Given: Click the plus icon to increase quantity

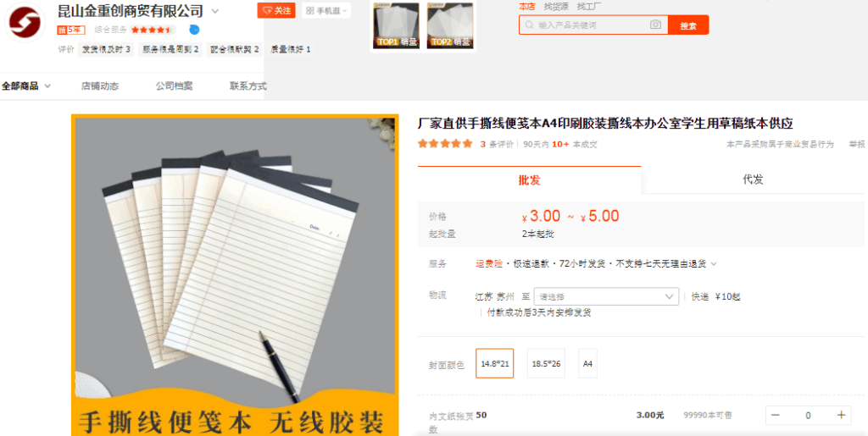Looking at the screenshot, I should [841, 415].
